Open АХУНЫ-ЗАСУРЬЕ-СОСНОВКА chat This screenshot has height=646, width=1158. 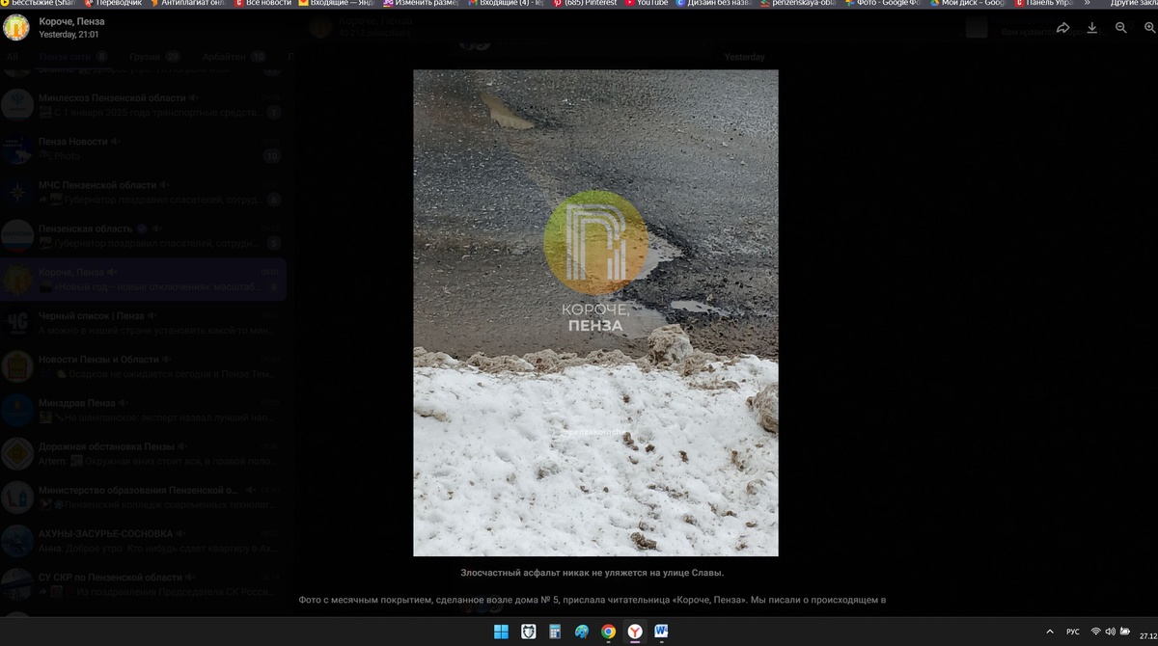(143, 540)
